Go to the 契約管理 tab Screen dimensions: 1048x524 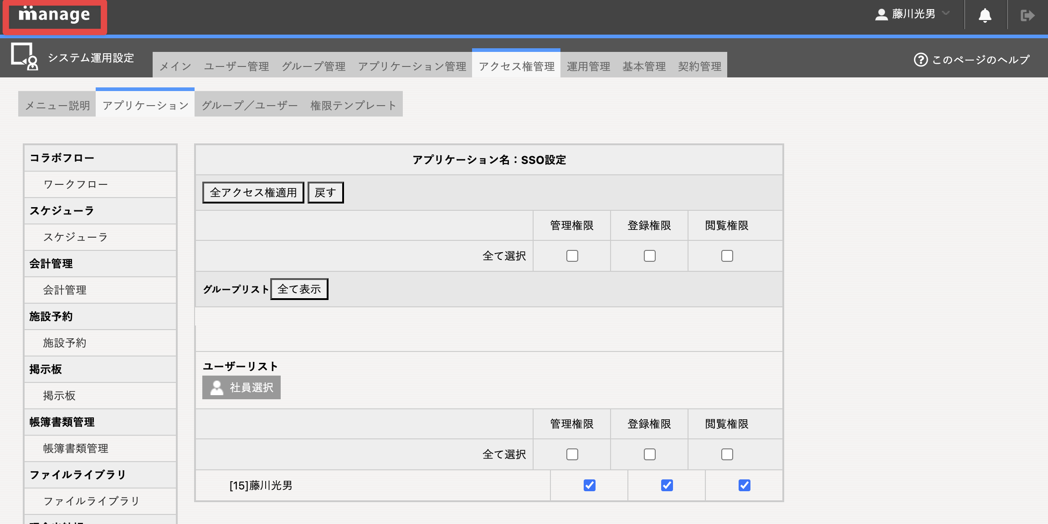(x=699, y=66)
